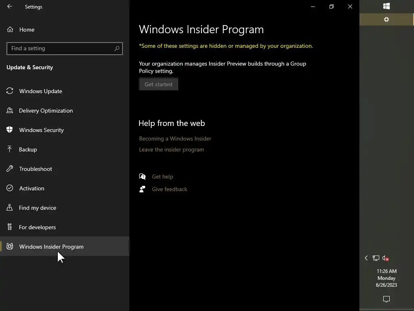The image size is (414, 311).
Task: Click the search magnifier icon
Action: coord(117,49)
